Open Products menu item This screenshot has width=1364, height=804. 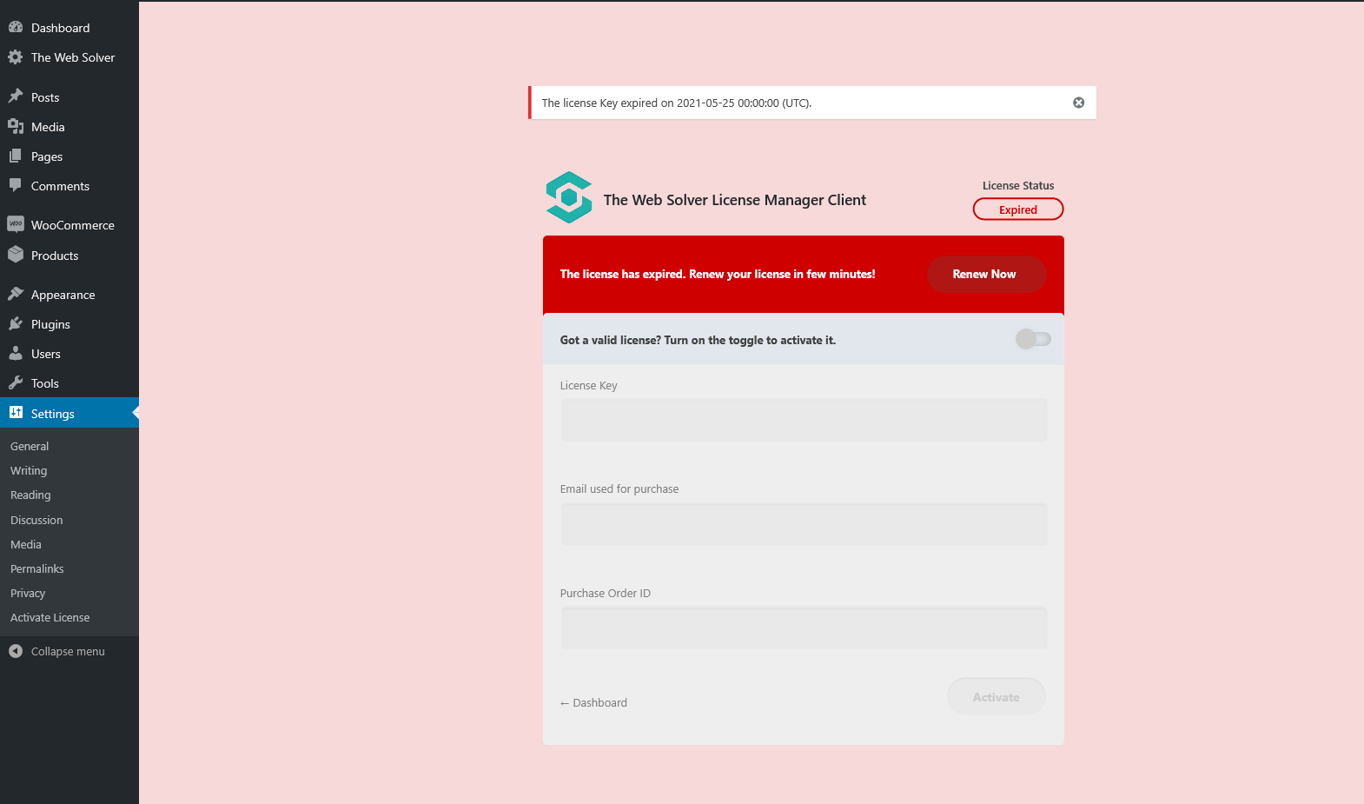tap(70, 256)
